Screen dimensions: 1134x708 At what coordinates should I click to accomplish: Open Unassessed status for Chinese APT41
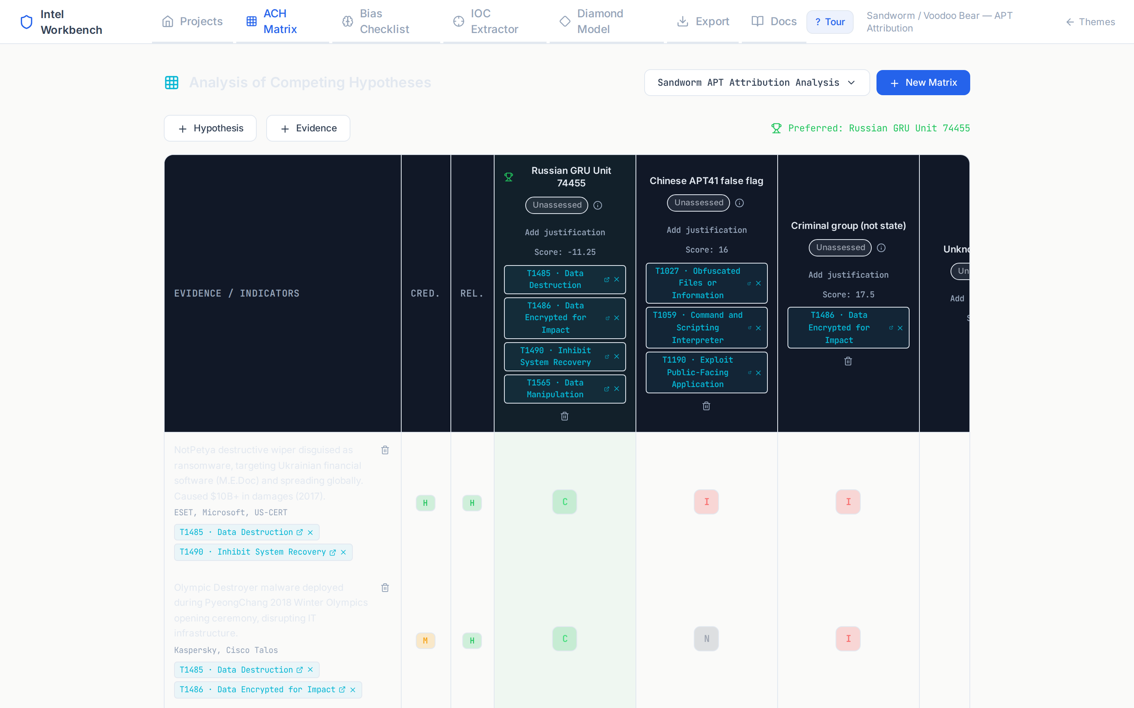pyautogui.click(x=699, y=203)
